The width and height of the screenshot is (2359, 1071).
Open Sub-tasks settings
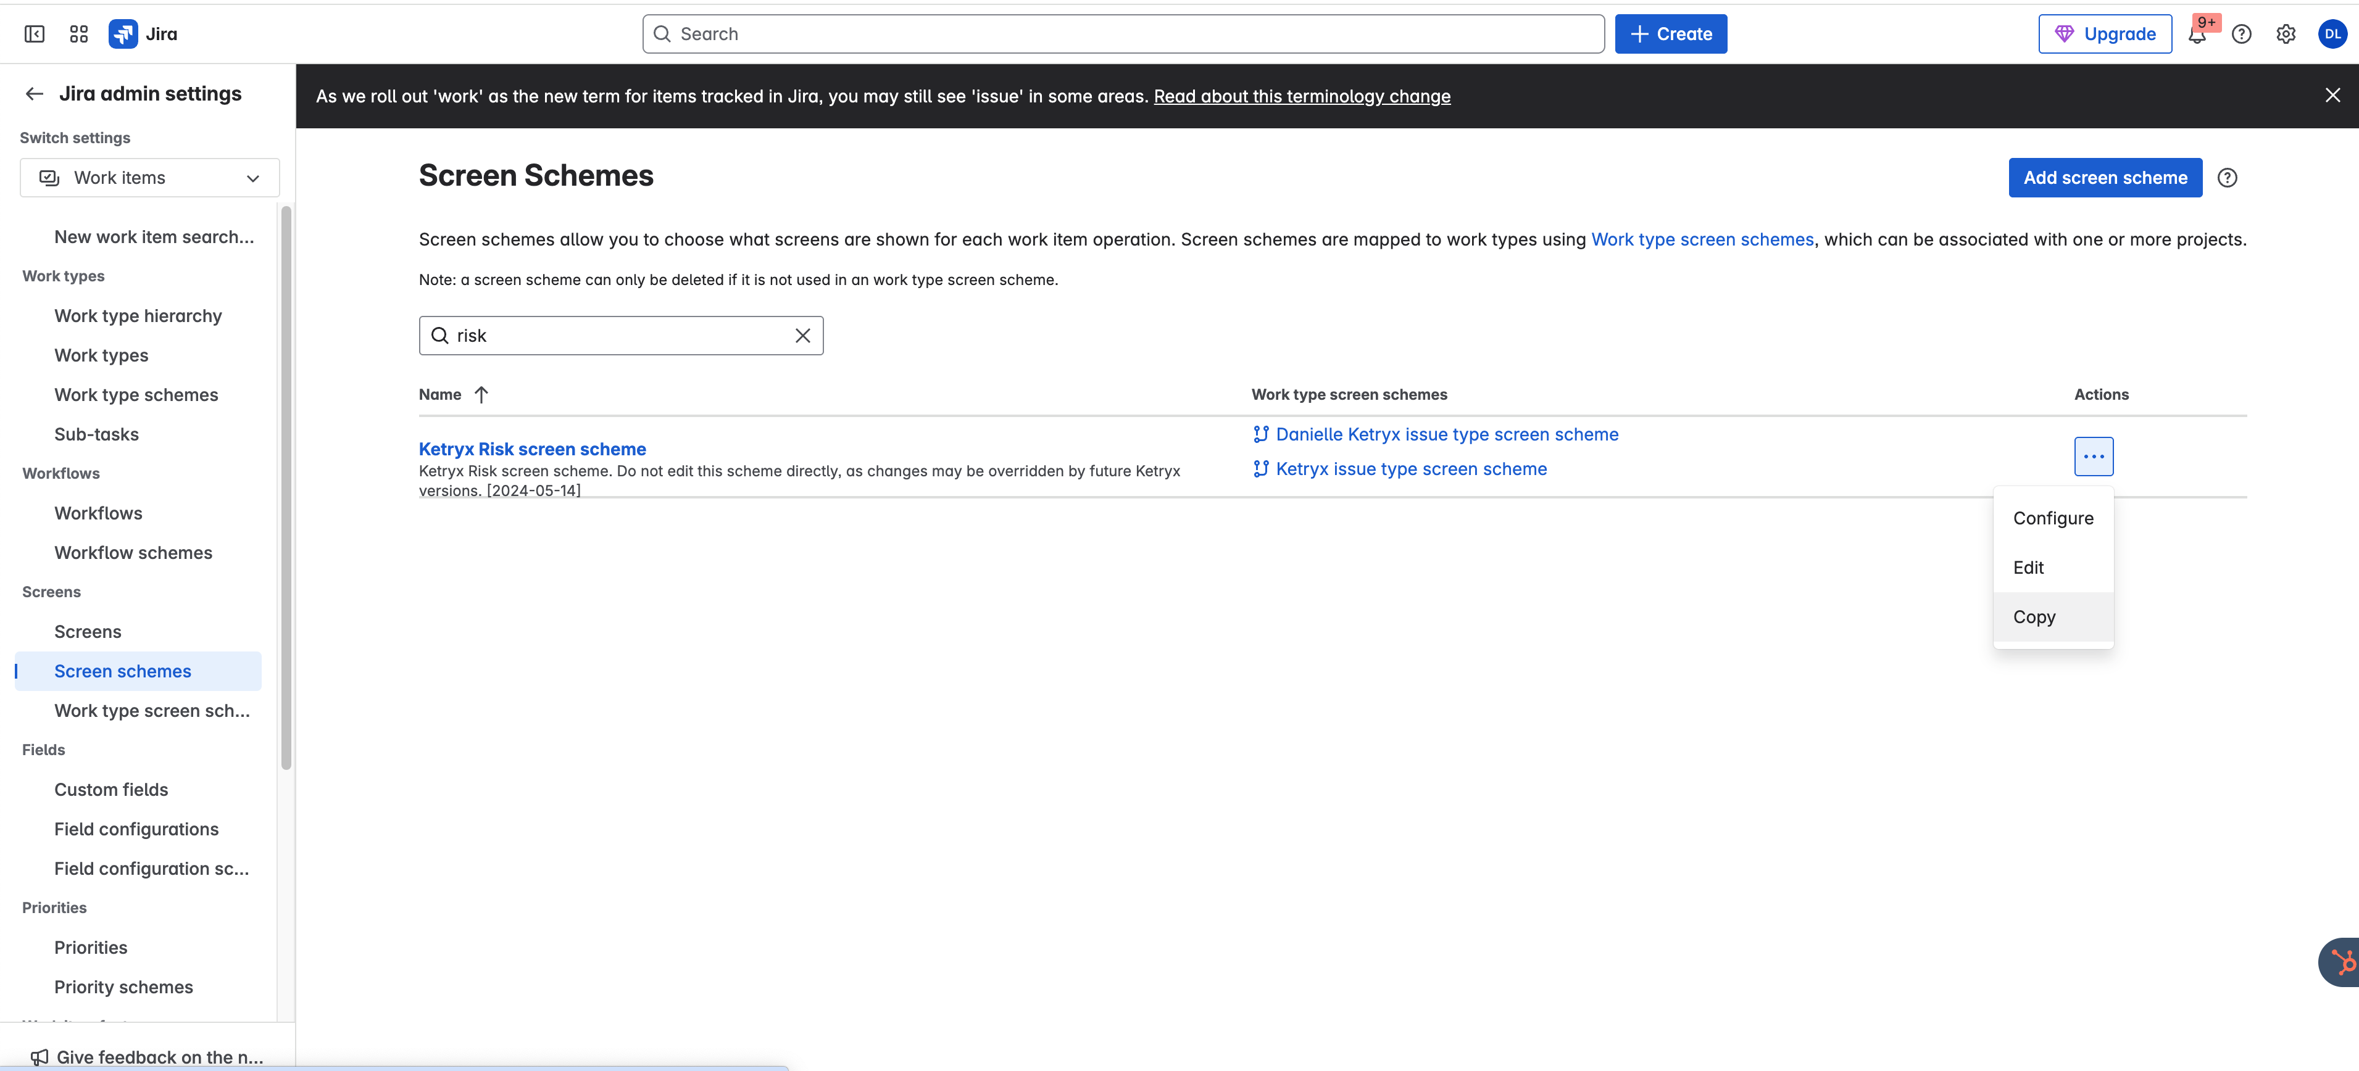pyautogui.click(x=96, y=435)
